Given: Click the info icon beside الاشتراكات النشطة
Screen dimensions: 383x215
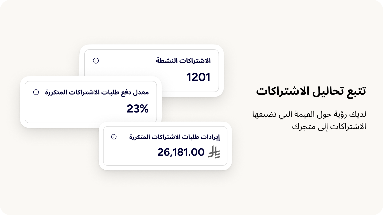Looking at the screenshot, I should pos(96,60).
